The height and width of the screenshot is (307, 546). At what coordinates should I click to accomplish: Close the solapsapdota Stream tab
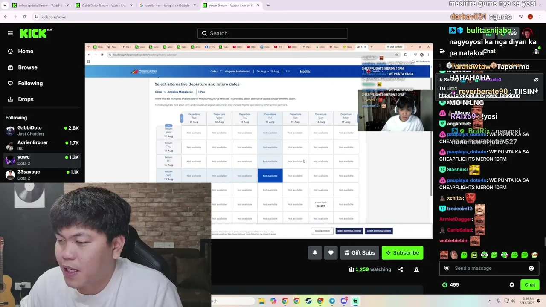[x=68, y=6]
